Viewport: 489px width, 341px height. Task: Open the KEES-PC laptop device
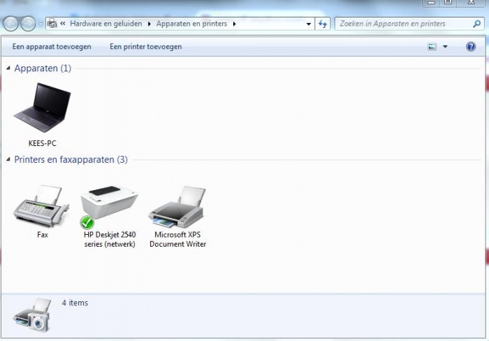click(x=42, y=107)
